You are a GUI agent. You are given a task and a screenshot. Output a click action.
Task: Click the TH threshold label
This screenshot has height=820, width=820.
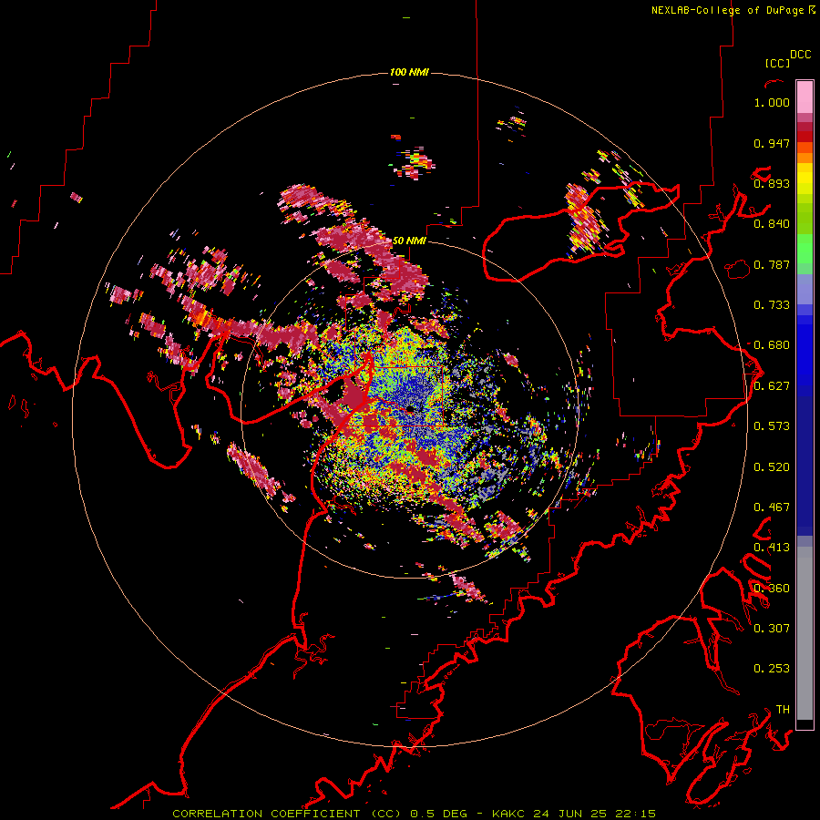(x=783, y=710)
